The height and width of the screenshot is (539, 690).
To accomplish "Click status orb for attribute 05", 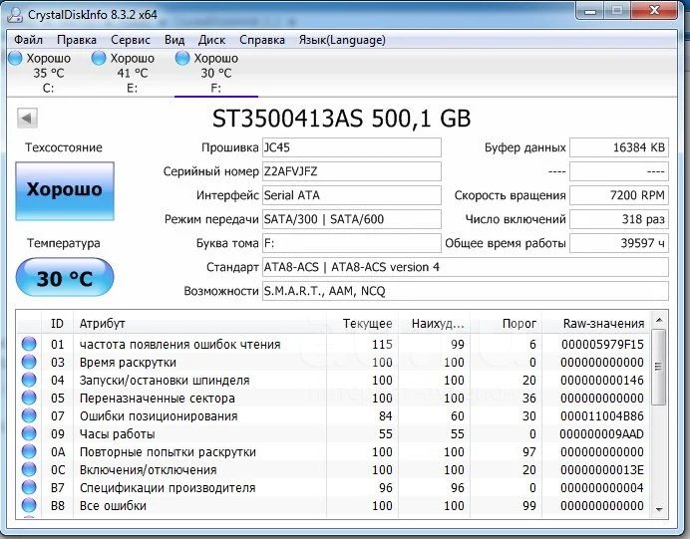I will pos(29,398).
